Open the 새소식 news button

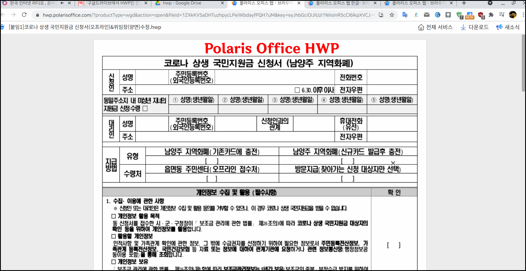[x=508, y=27]
